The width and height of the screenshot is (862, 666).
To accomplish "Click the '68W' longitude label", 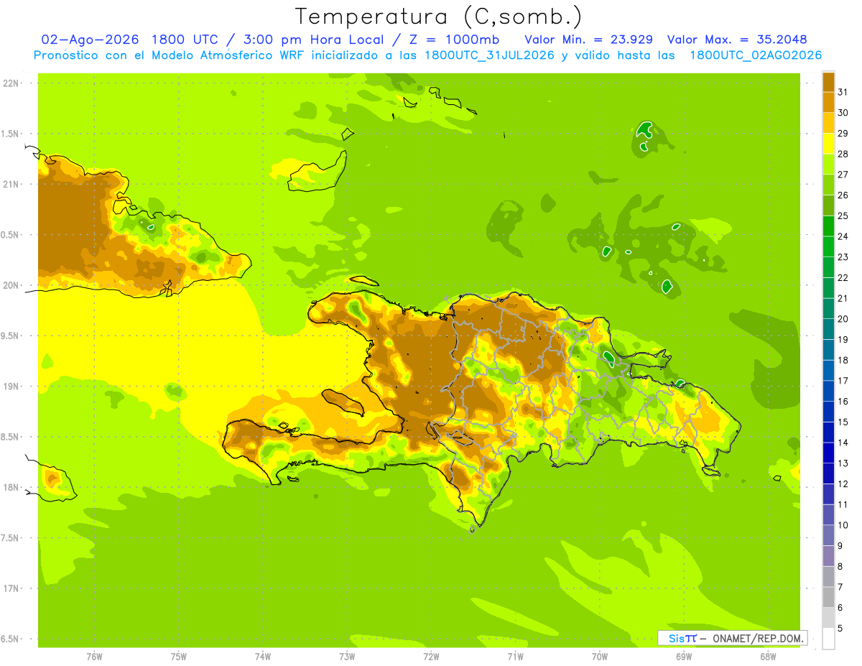I will (x=768, y=657).
